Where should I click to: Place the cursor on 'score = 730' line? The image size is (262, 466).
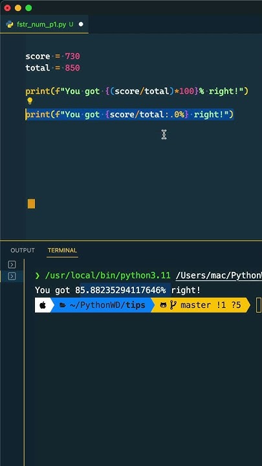[x=52, y=56]
